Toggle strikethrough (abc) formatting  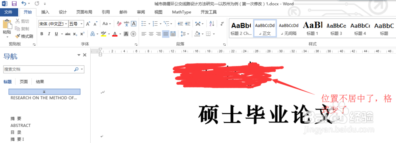click(68, 34)
